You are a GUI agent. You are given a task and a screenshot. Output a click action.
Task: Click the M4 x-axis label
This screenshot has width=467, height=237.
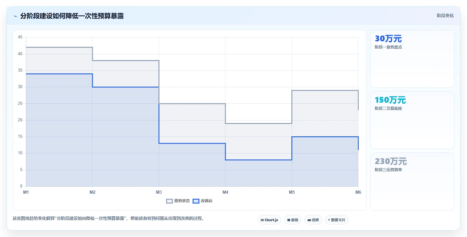click(x=225, y=192)
